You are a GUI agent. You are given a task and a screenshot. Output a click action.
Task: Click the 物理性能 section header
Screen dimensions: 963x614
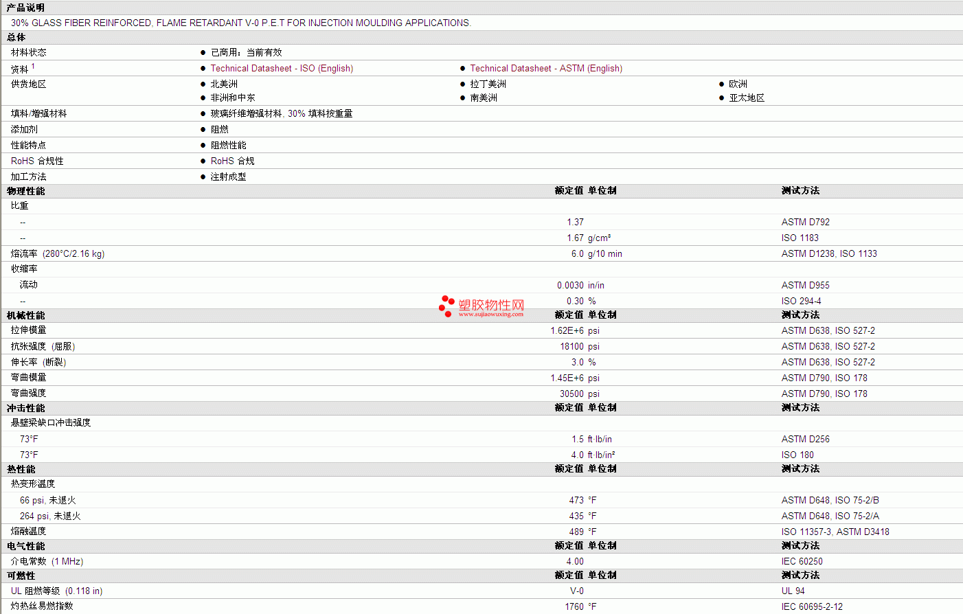[x=26, y=191]
